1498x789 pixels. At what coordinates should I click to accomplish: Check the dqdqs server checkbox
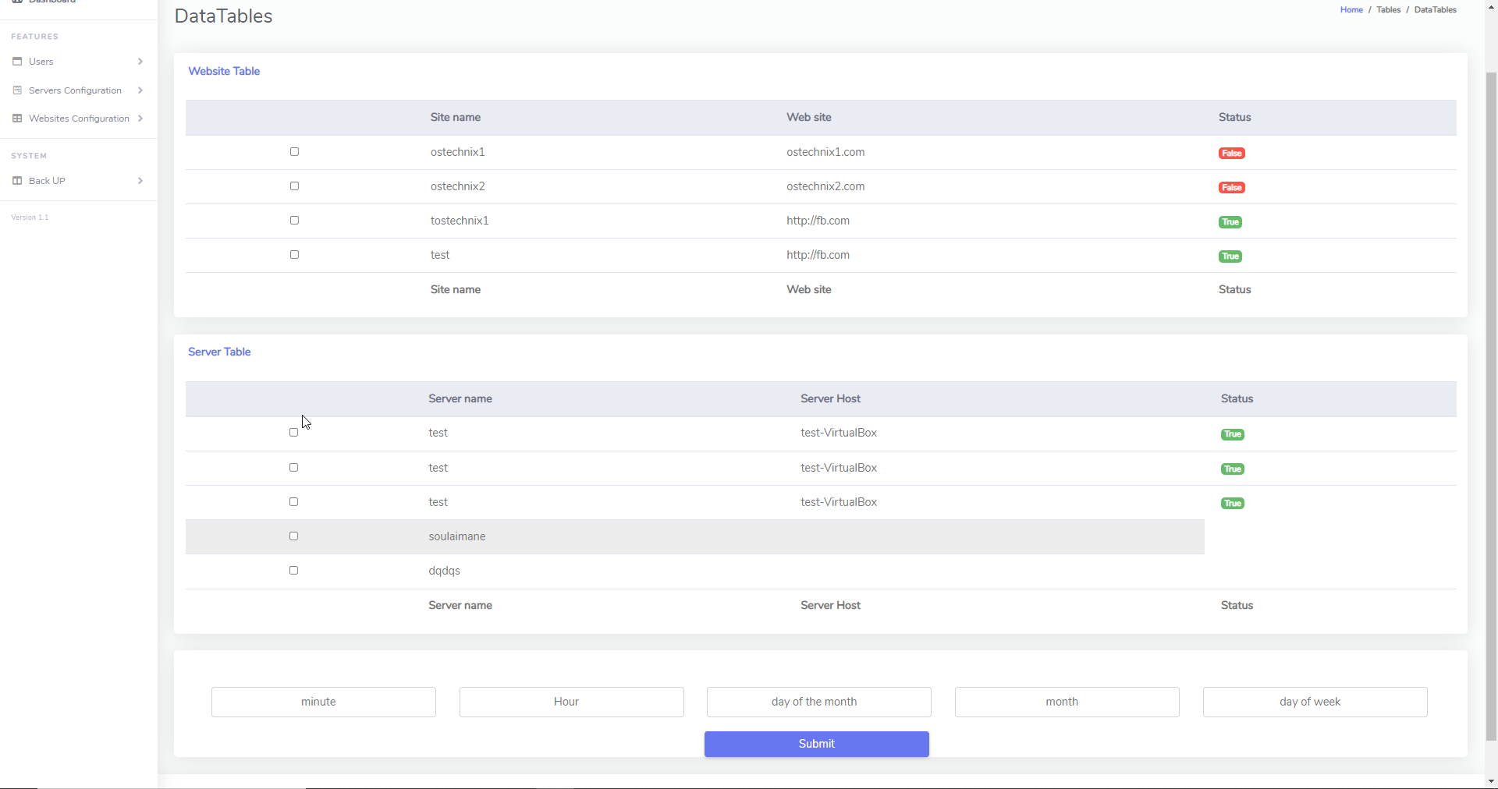[x=293, y=571]
